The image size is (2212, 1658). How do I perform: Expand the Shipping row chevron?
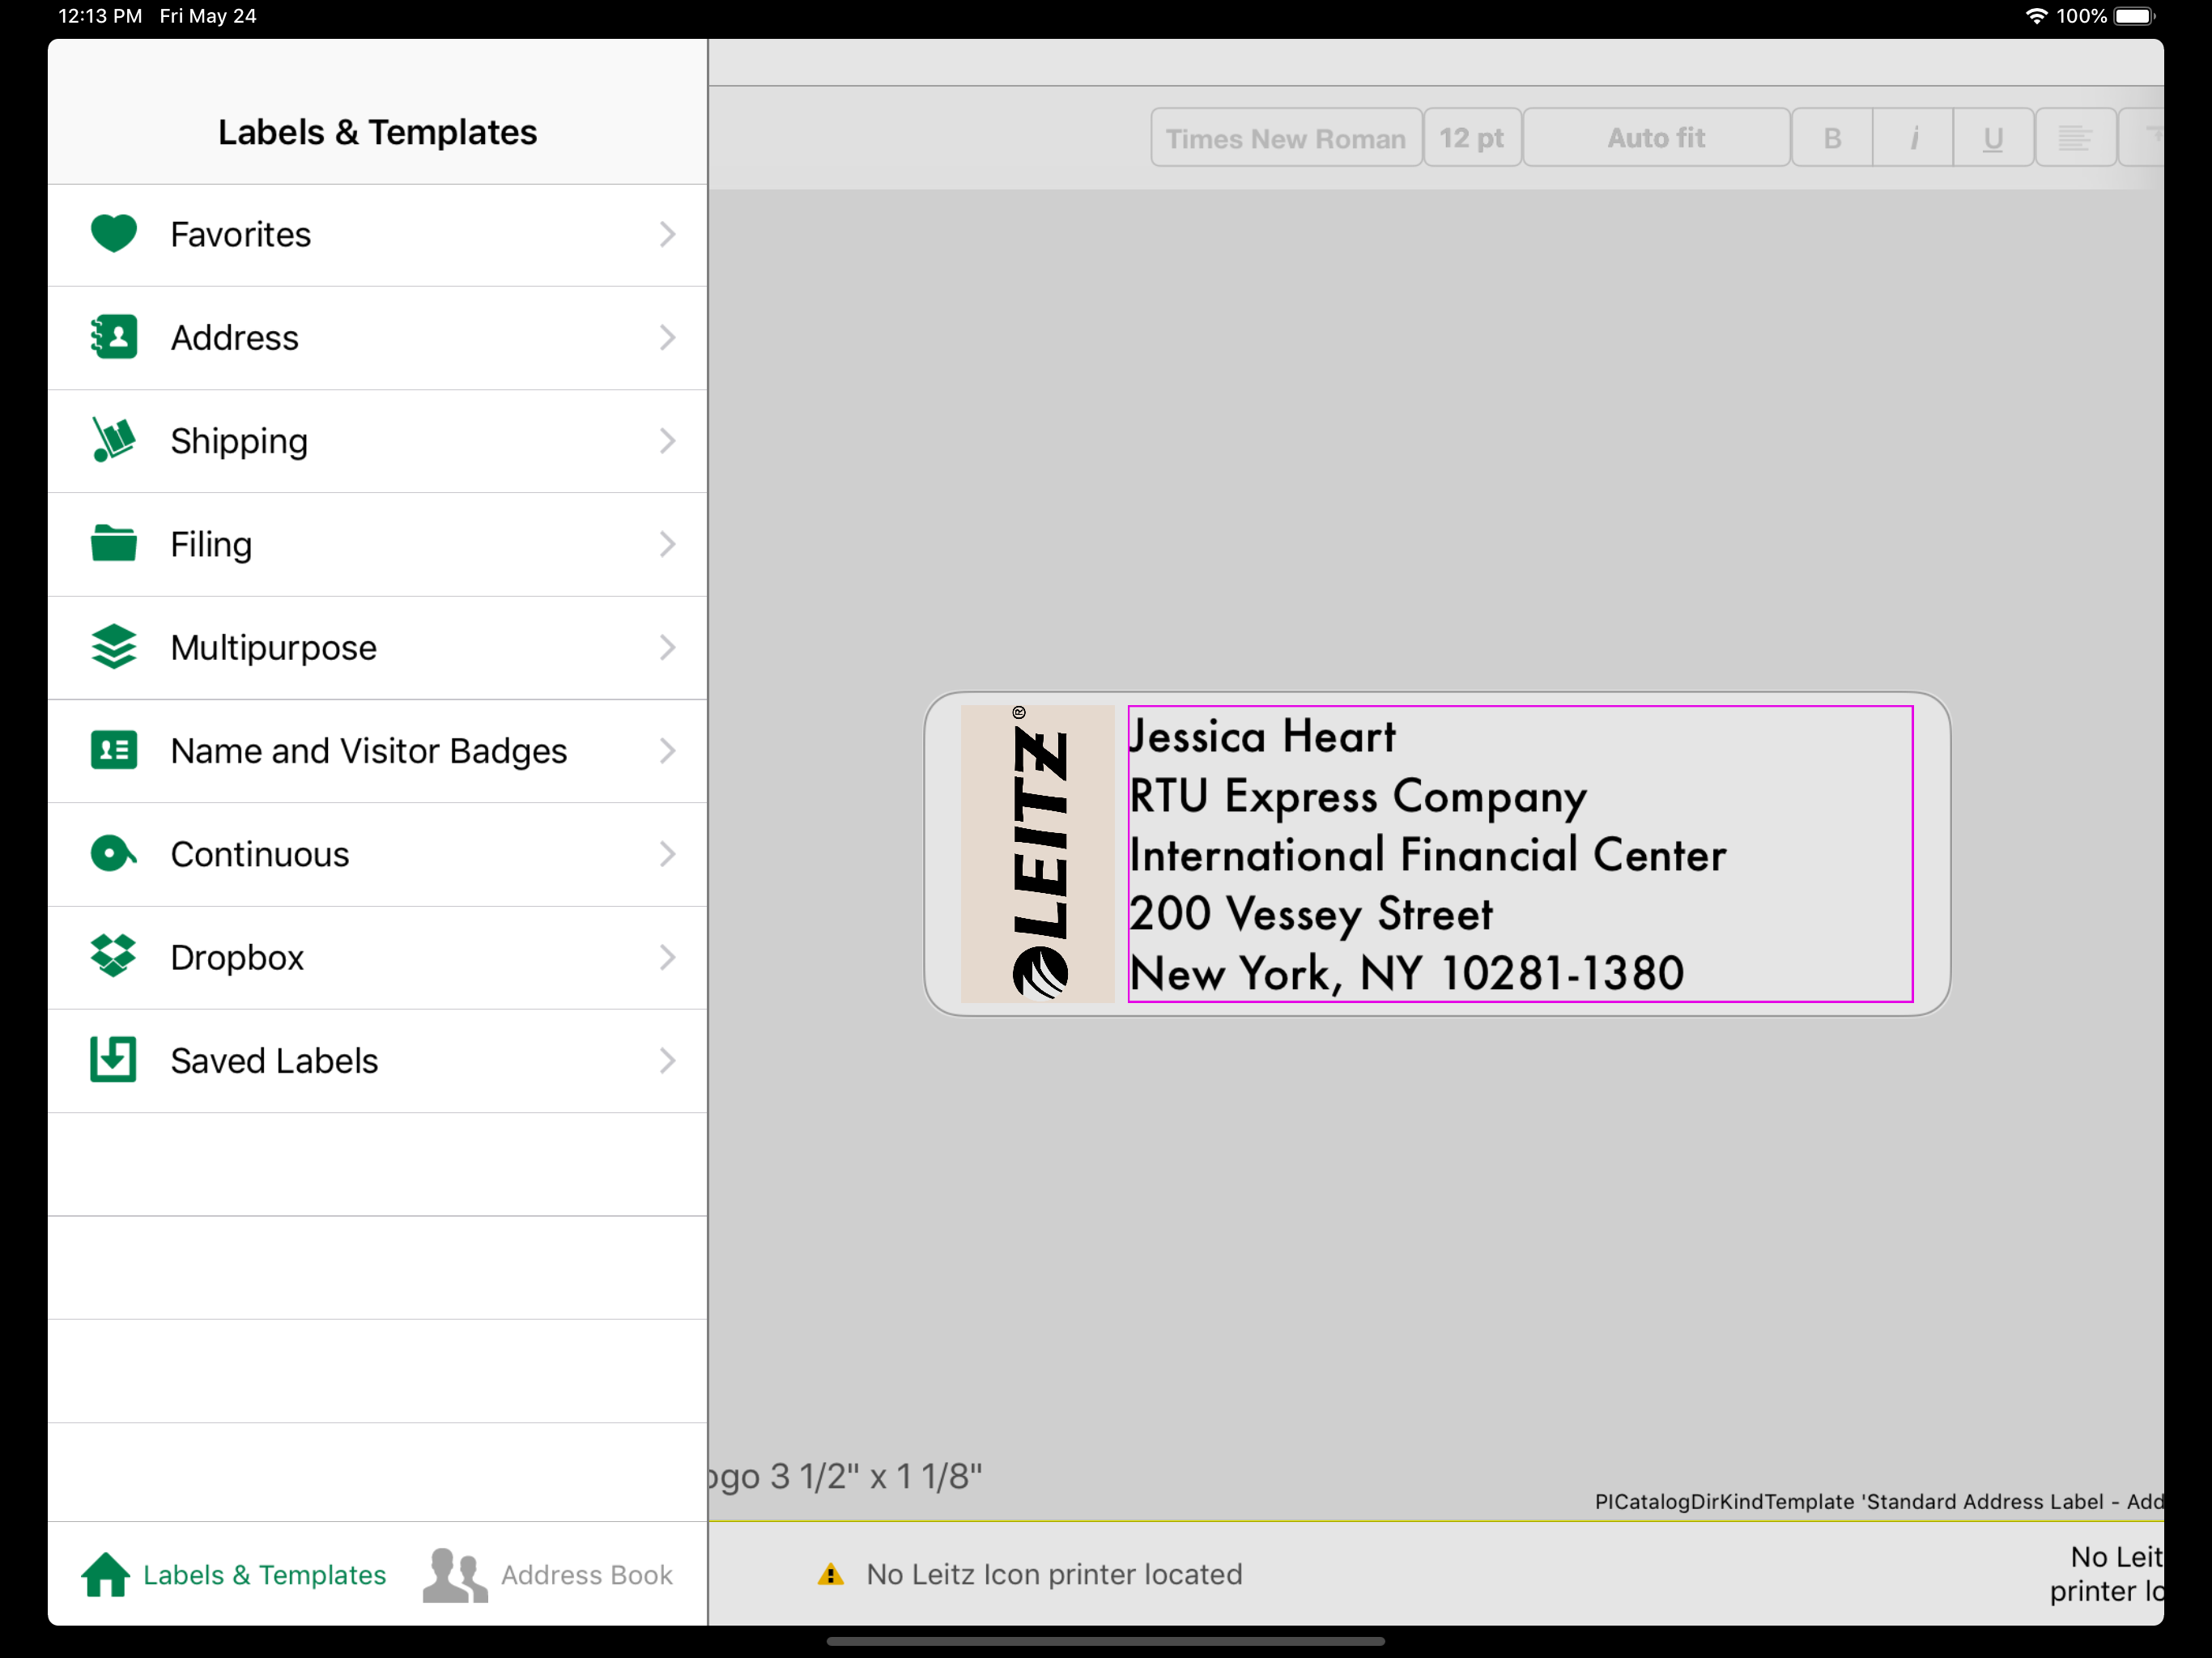click(667, 440)
